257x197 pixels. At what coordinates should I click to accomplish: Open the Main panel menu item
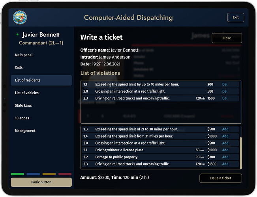pos(24,55)
